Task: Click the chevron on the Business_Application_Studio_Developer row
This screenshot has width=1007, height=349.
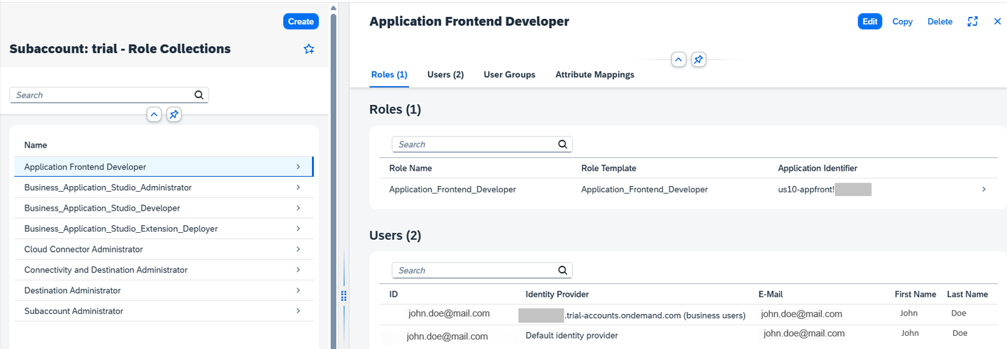Action: [298, 208]
